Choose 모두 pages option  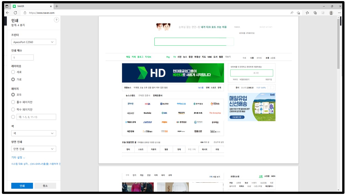[x=13, y=94]
